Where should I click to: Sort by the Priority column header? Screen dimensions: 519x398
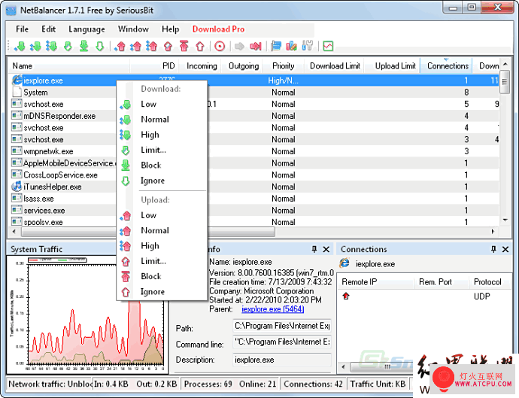pyautogui.click(x=284, y=66)
